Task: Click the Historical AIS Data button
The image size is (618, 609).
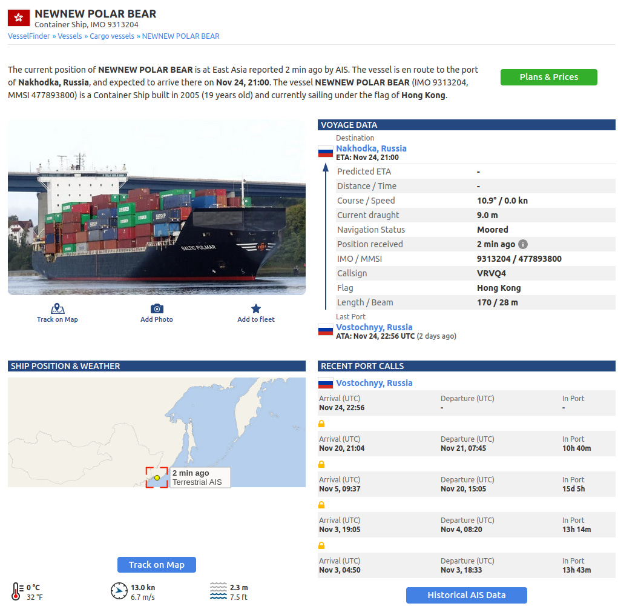Action: click(466, 595)
